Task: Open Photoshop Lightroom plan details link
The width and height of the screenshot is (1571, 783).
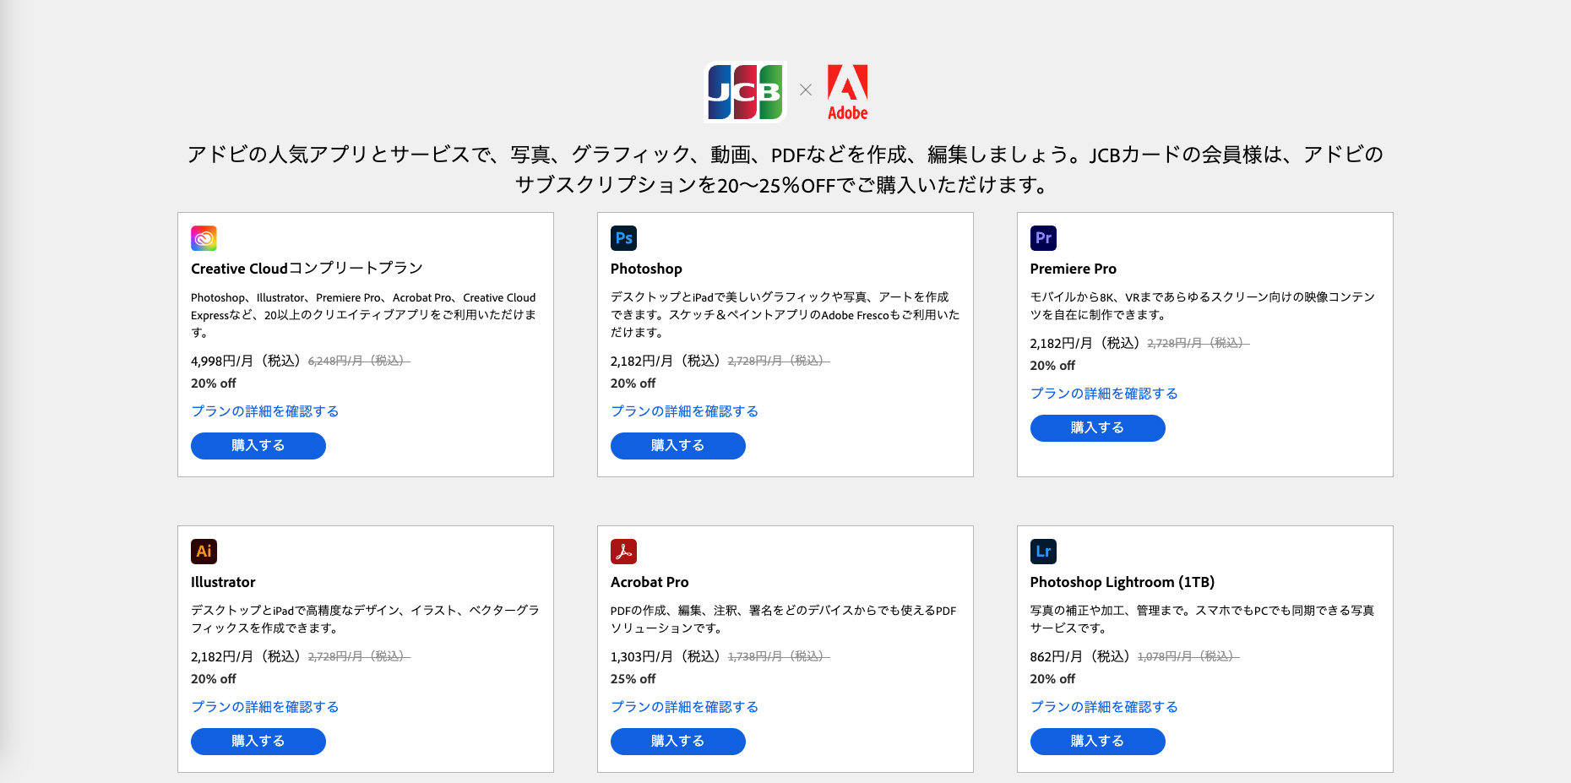Action: click(1104, 707)
